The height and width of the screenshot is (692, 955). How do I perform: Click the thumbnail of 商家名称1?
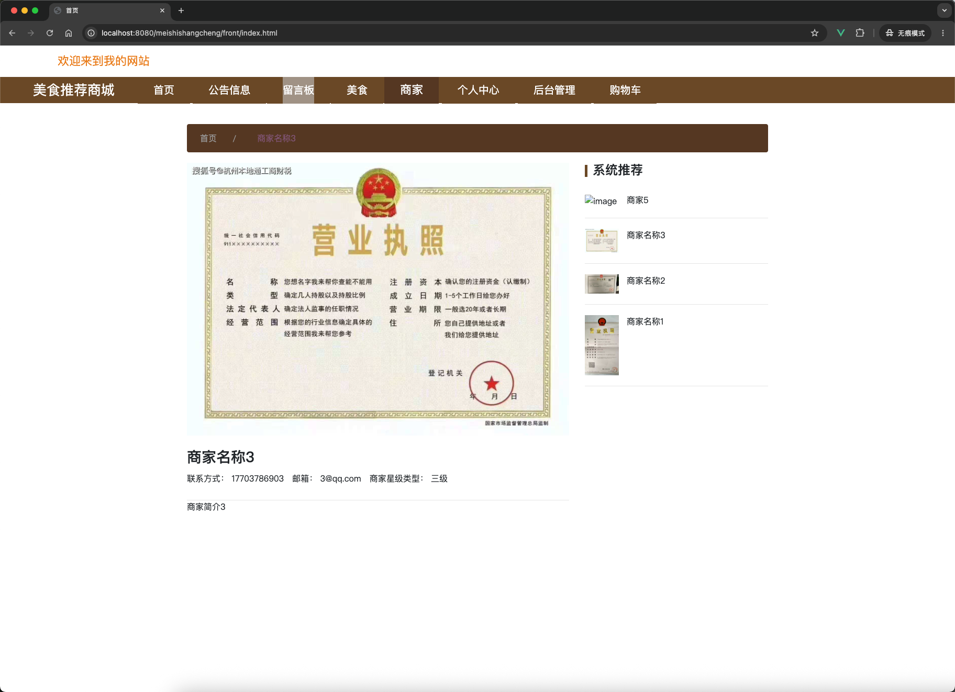tap(602, 345)
